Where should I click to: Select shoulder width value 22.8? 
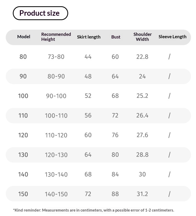click(142, 57)
